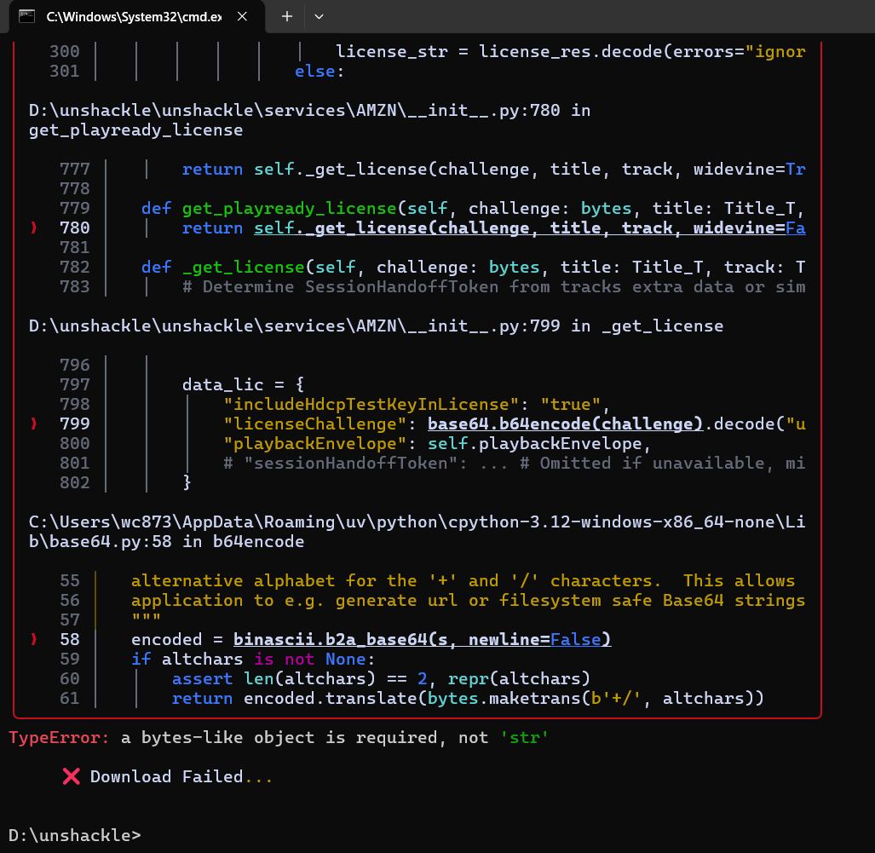The width and height of the screenshot is (875, 853).
Task: Click the underlined base64.b64encode(challenge) call
Action: pyautogui.click(x=565, y=424)
